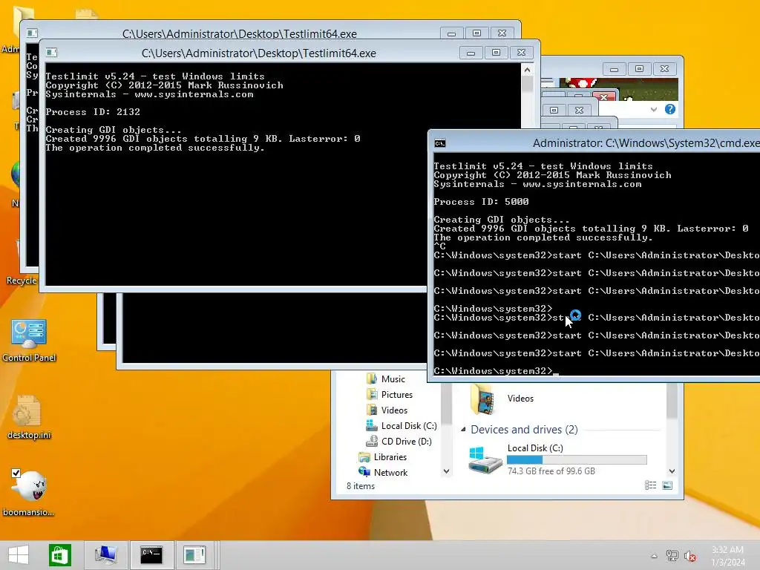
Task: Open Videos in Explorer navigation pane
Action: 387,410
